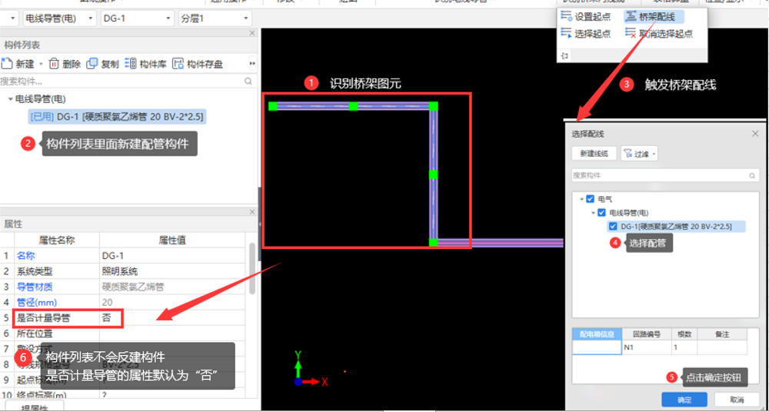Toggle the 电线导管(电) checkbox in dialog

tap(602, 213)
